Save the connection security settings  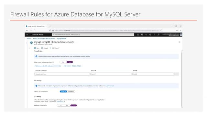[37, 48]
